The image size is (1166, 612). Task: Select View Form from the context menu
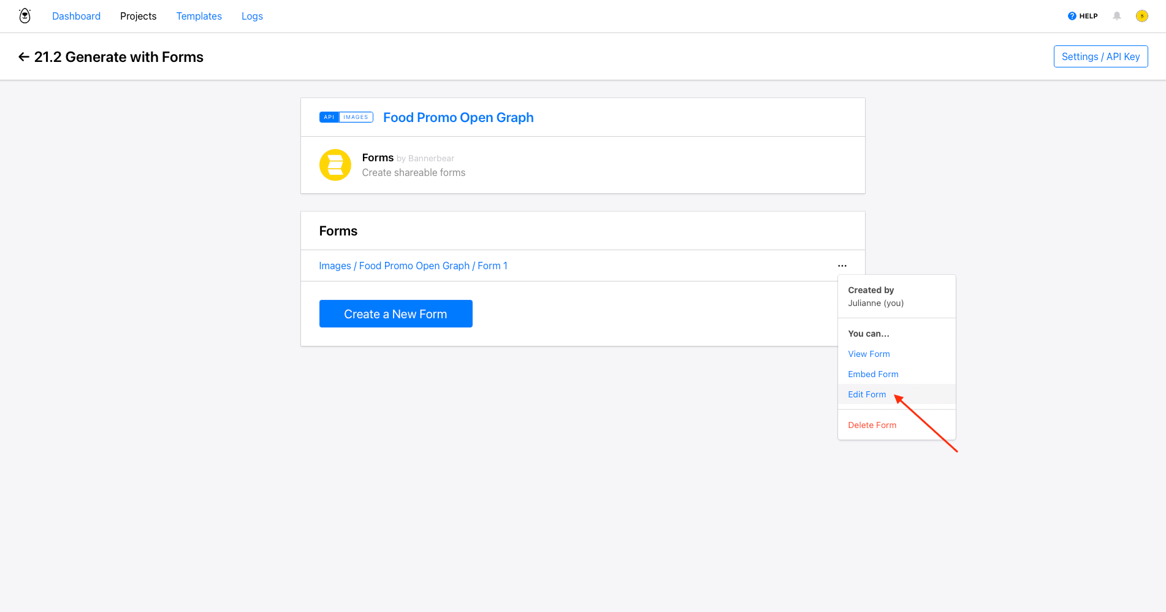pos(869,354)
